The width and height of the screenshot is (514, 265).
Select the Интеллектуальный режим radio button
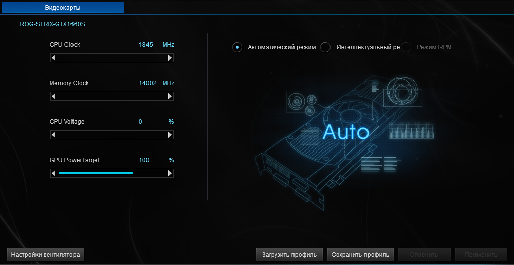(325, 47)
